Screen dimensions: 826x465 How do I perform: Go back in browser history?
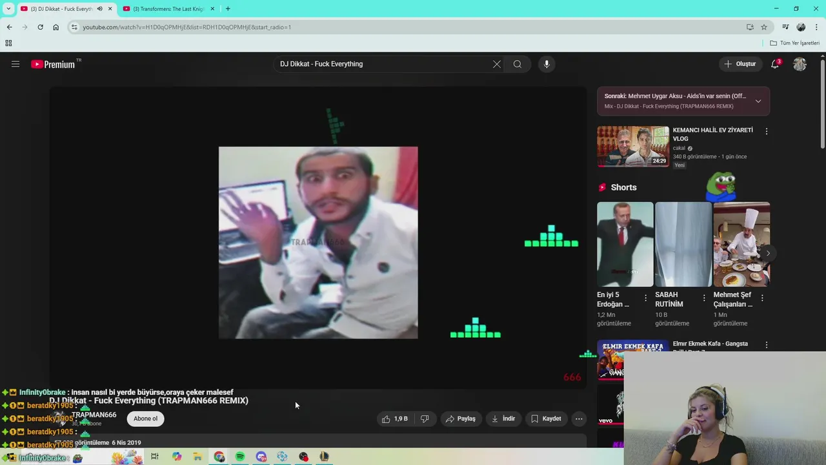(9, 27)
